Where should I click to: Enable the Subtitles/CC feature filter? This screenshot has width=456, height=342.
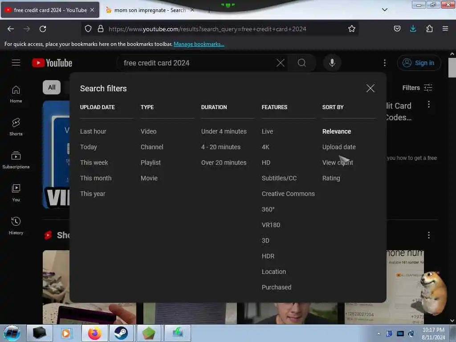pos(279,178)
